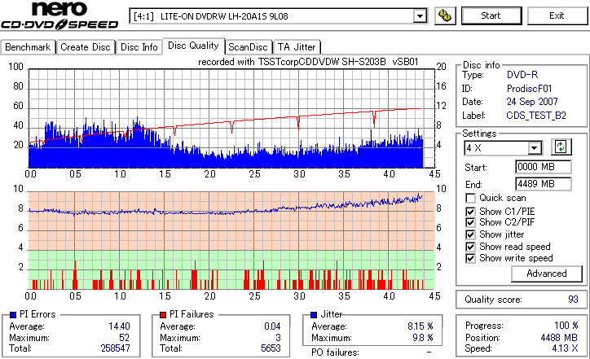Open the drive selection dropdown arrow
This screenshot has height=359, width=590.
[420, 16]
